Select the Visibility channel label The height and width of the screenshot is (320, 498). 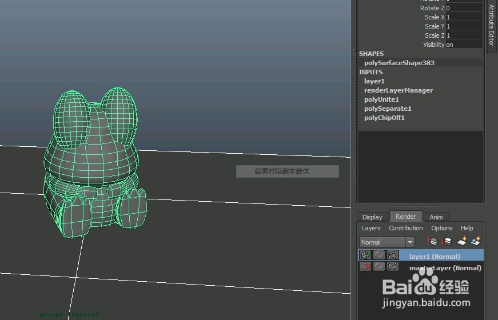(434, 45)
